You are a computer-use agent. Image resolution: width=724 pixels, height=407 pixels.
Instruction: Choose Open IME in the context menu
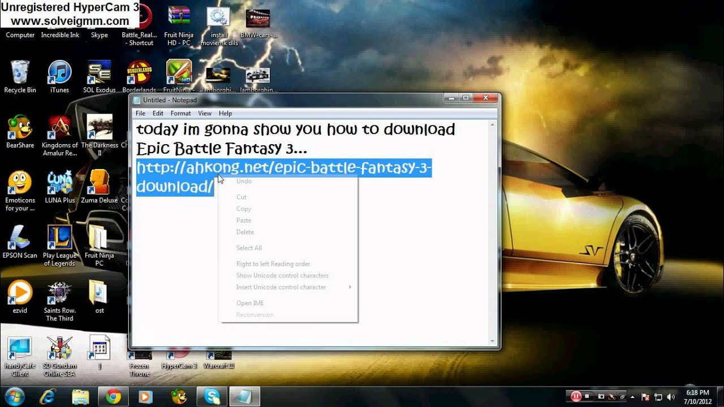tap(288, 303)
